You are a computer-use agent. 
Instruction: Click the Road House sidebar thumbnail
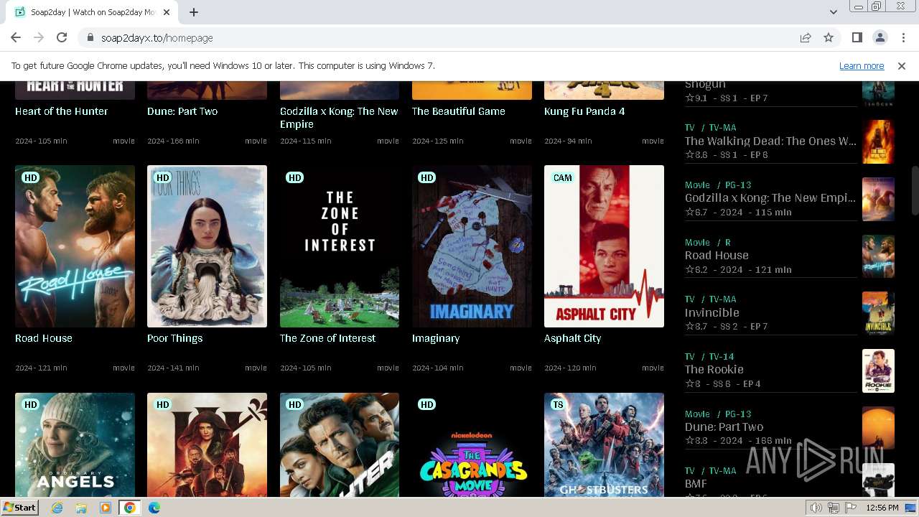(x=878, y=256)
